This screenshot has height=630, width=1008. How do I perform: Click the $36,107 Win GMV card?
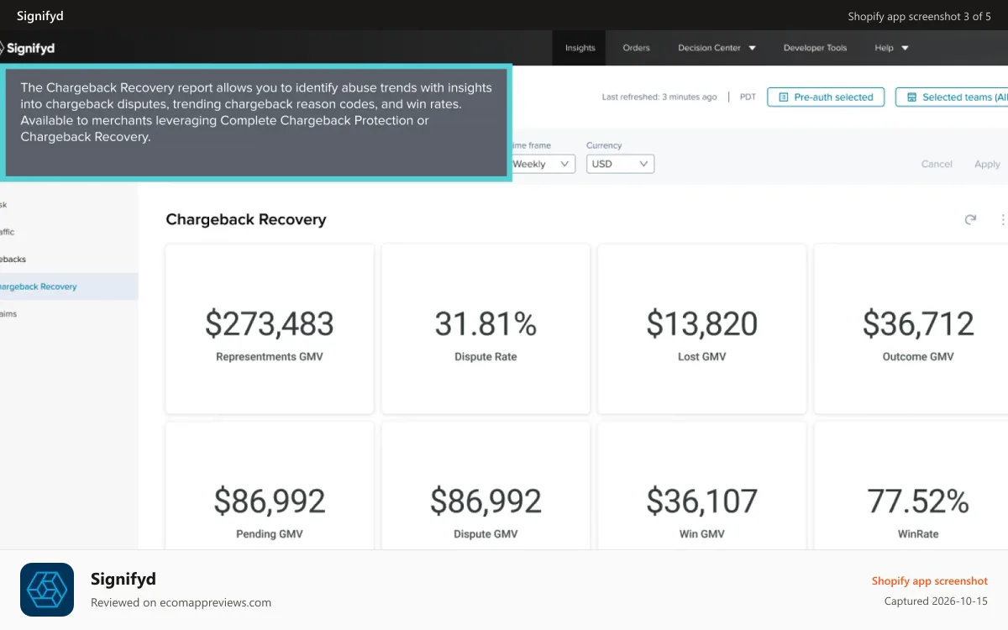click(x=701, y=486)
